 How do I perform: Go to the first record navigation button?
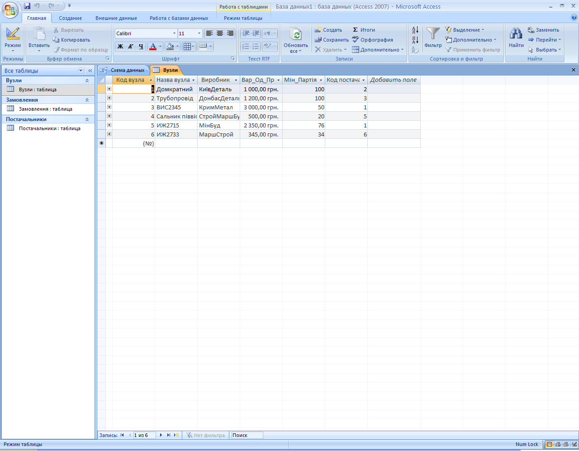122,435
